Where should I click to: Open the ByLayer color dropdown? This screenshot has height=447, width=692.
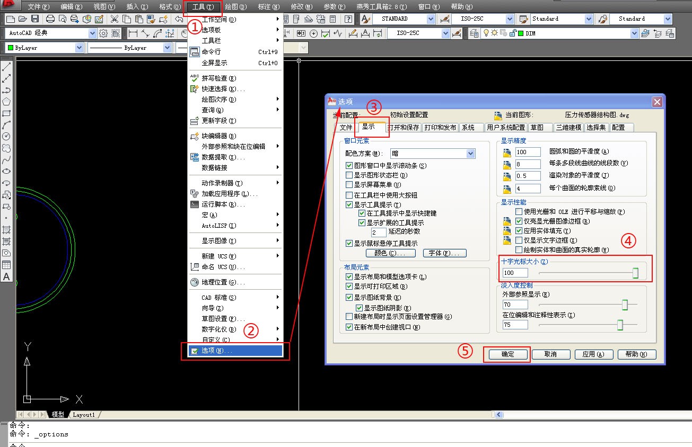(x=45, y=48)
